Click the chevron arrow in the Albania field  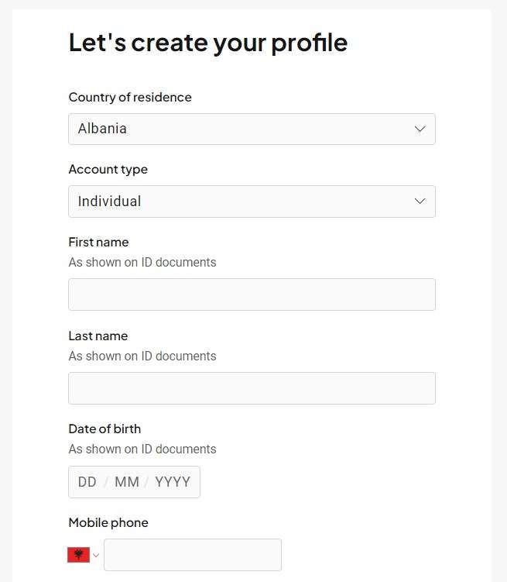pos(420,129)
